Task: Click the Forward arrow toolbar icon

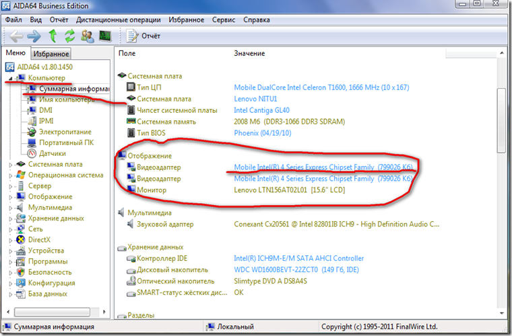Action: 34,36
